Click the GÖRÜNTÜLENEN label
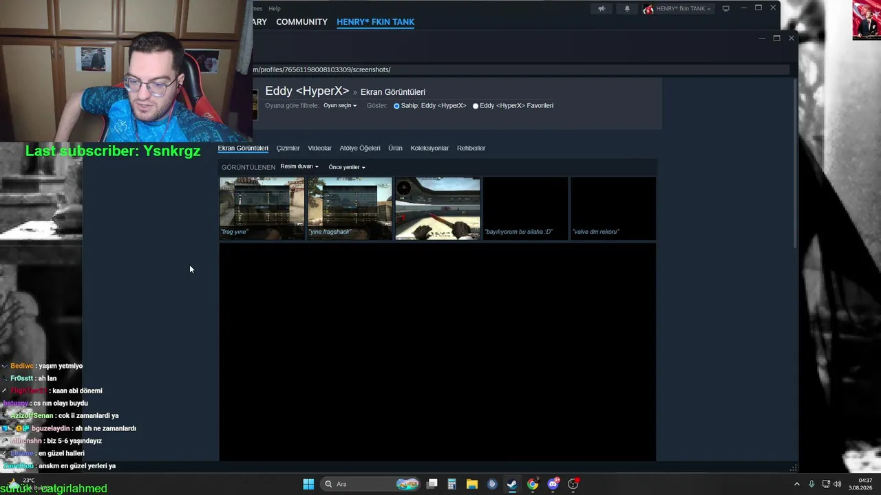Screen dimensions: 881x495 click(x=248, y=167)
